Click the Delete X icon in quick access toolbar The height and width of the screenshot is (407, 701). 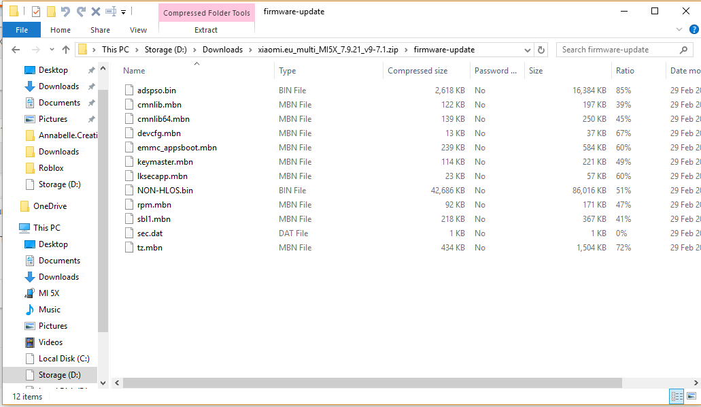click(96, 12)
